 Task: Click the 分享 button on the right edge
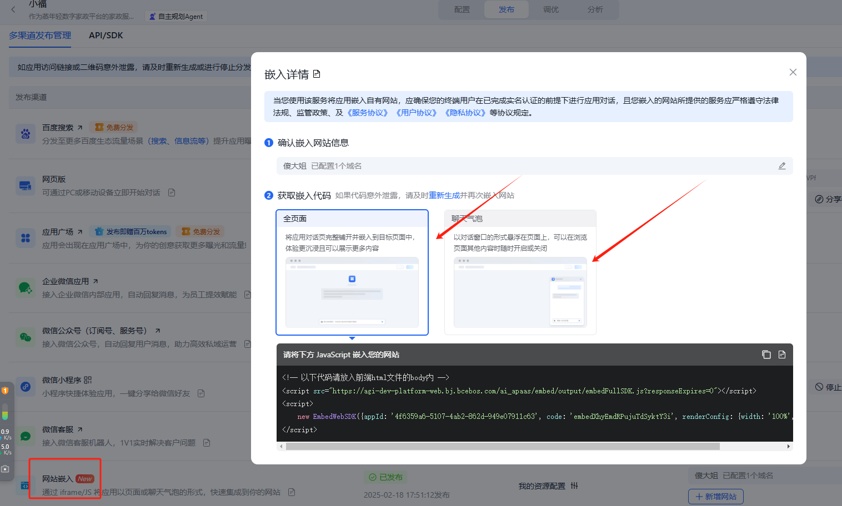click(x=828, y=199)
